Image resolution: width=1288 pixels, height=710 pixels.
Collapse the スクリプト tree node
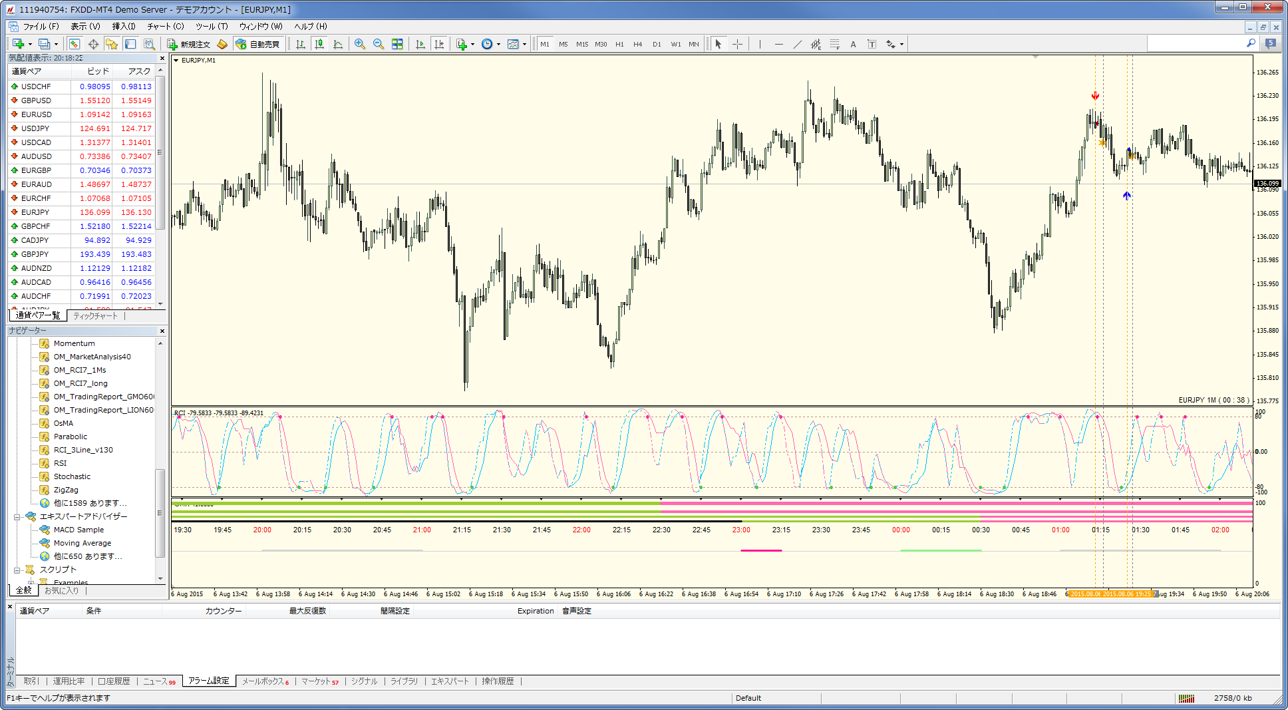(x=17, y=570)
